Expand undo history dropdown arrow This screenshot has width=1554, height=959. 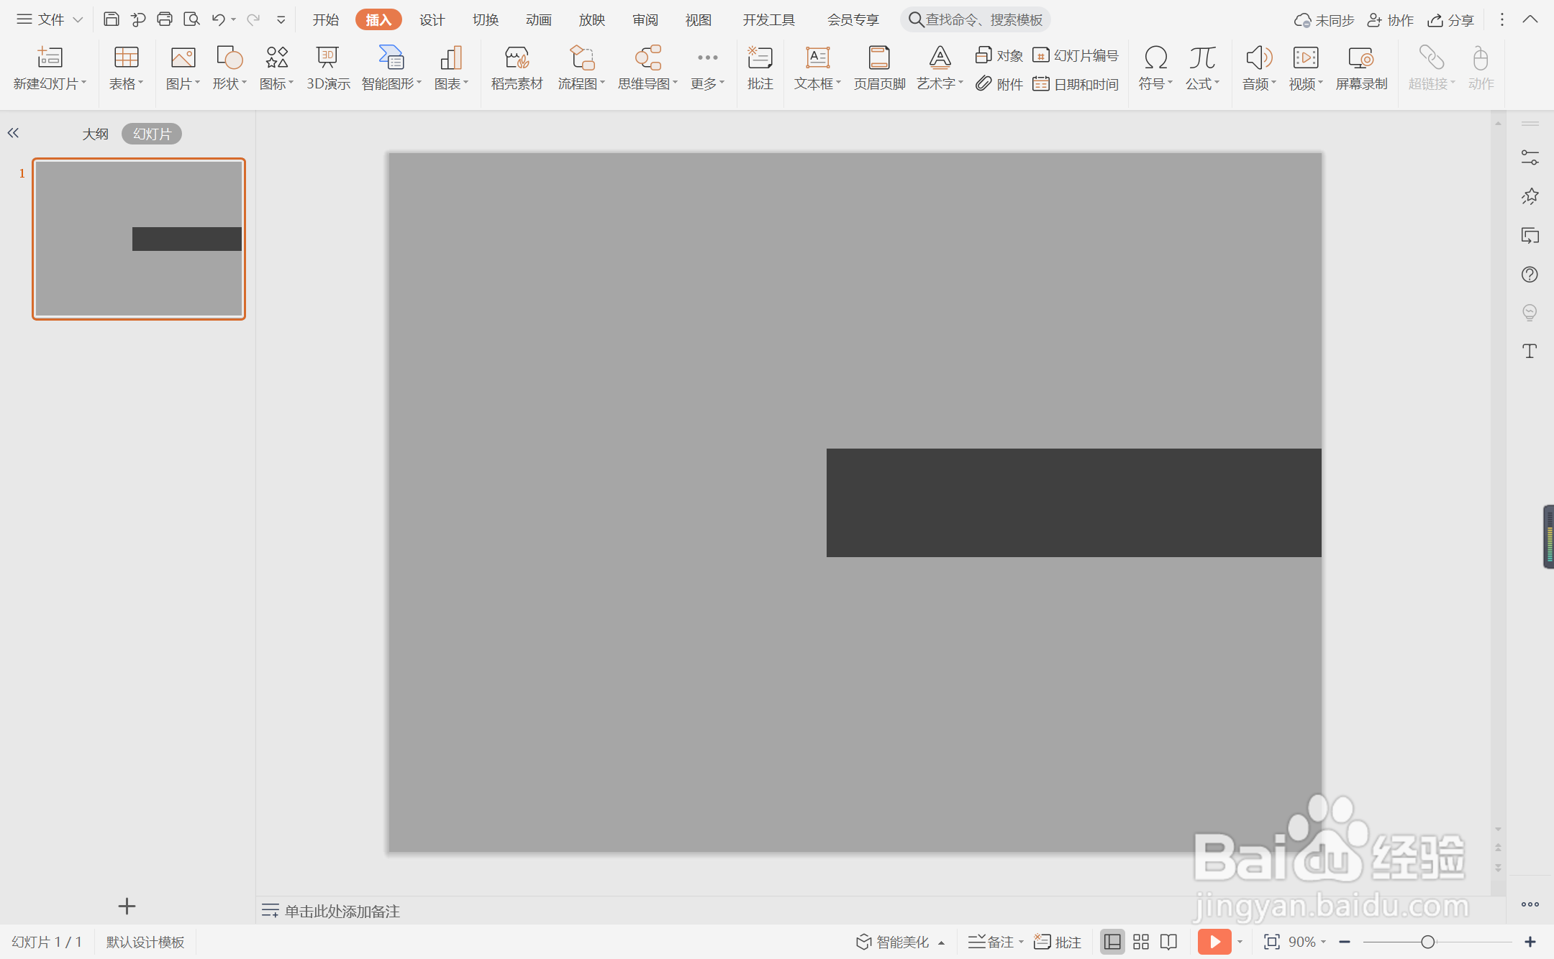pos(234,19)
